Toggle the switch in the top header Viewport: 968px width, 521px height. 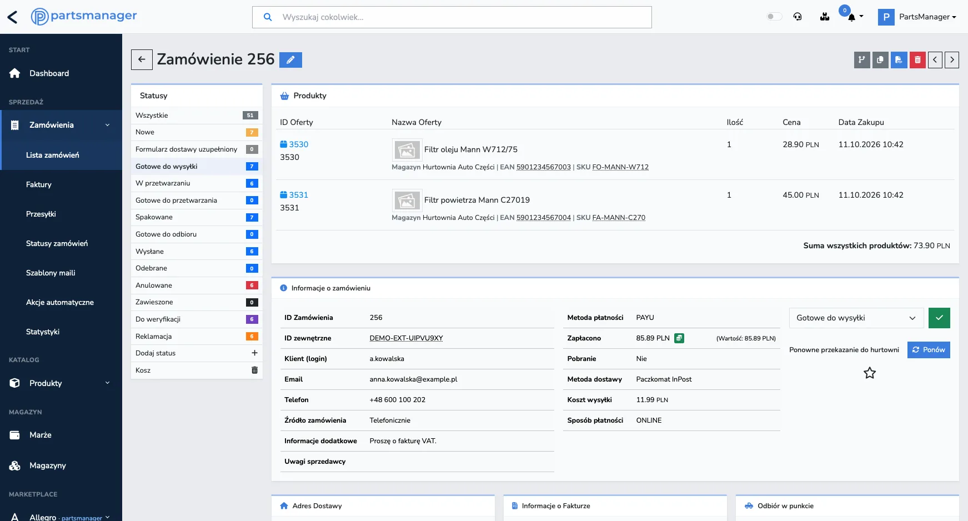click(x=774, y=17)
